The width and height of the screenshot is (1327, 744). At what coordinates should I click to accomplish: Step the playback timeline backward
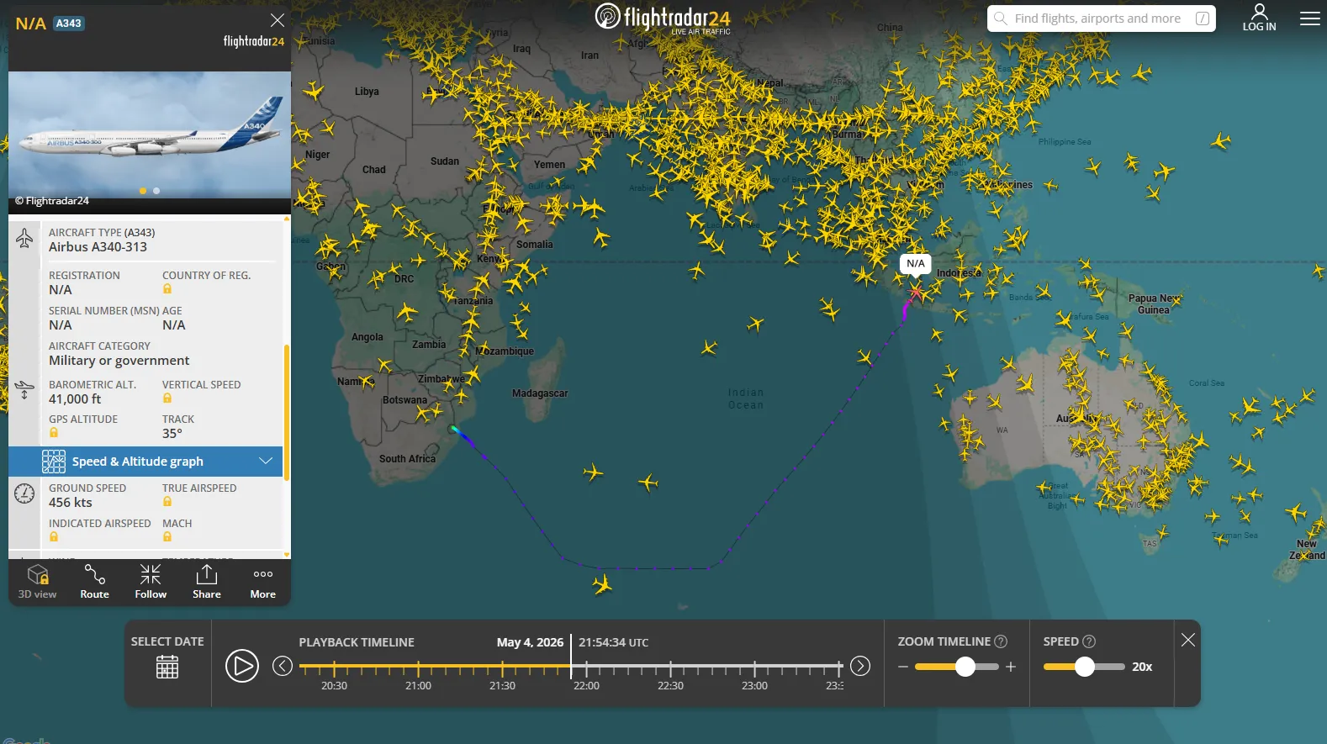click(x=283, y=666)
